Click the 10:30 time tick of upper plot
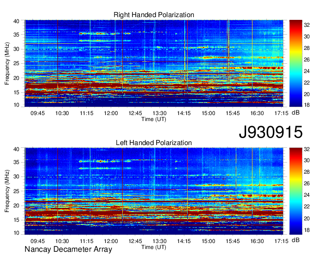Screen dimensions: 315x255 [x=62, y=113]
